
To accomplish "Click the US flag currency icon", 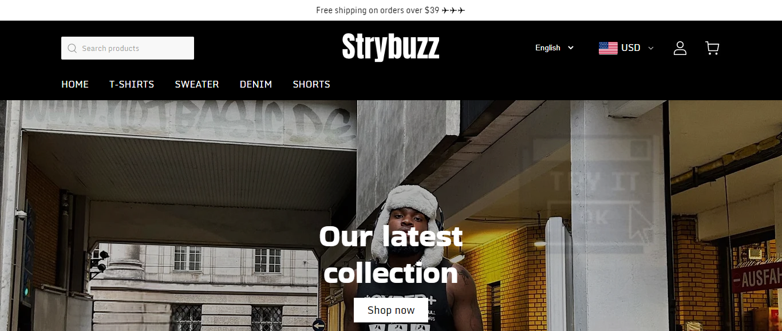I will tap(608, 48).
